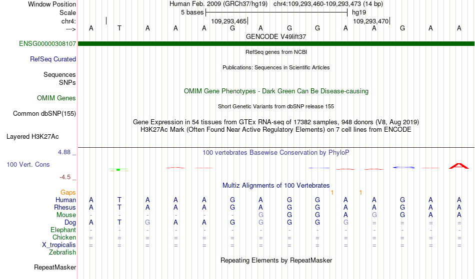
Task: Click the RepeatMasker track label
Action: point(55,267)
